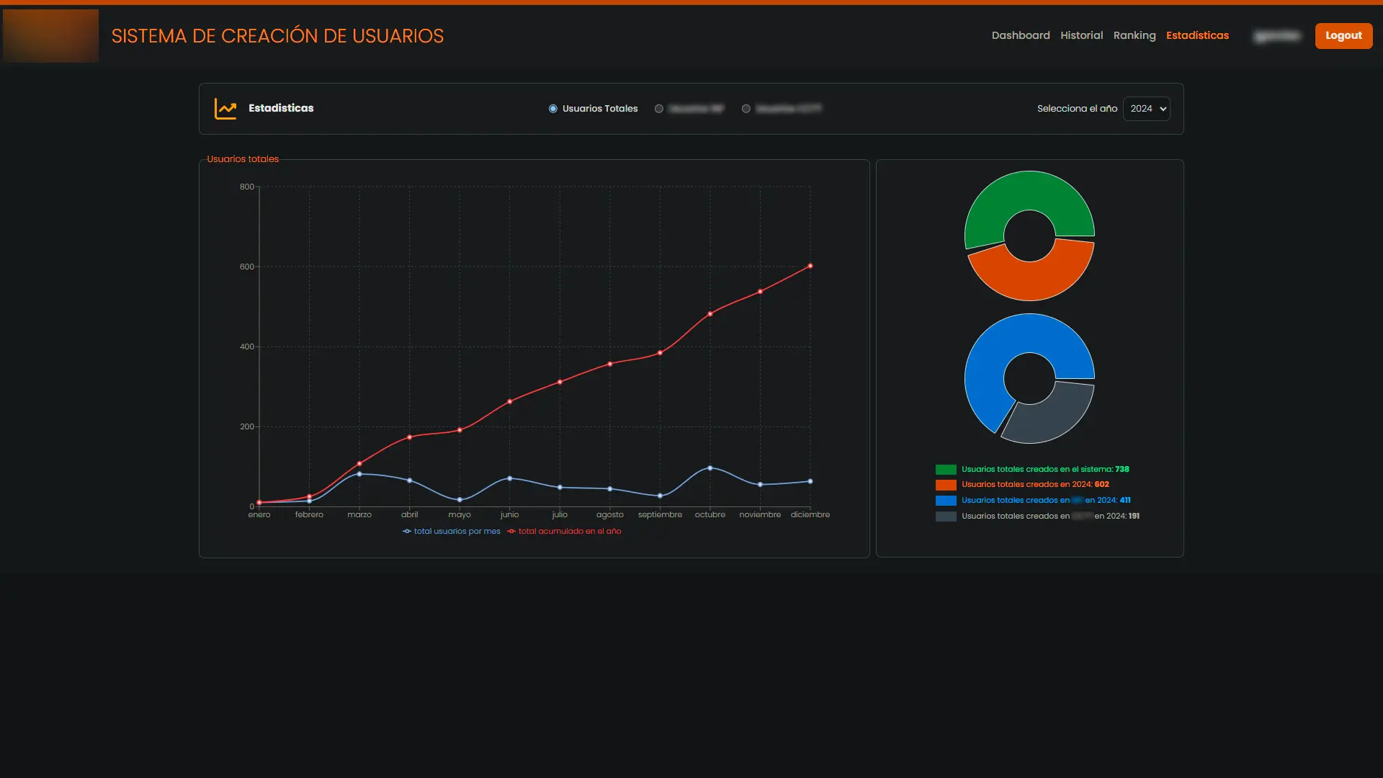Toggle 'total usuarios por mes' legend marker
The height and width of the screenshot is (778, 1383).
click(x=407, y=532)
